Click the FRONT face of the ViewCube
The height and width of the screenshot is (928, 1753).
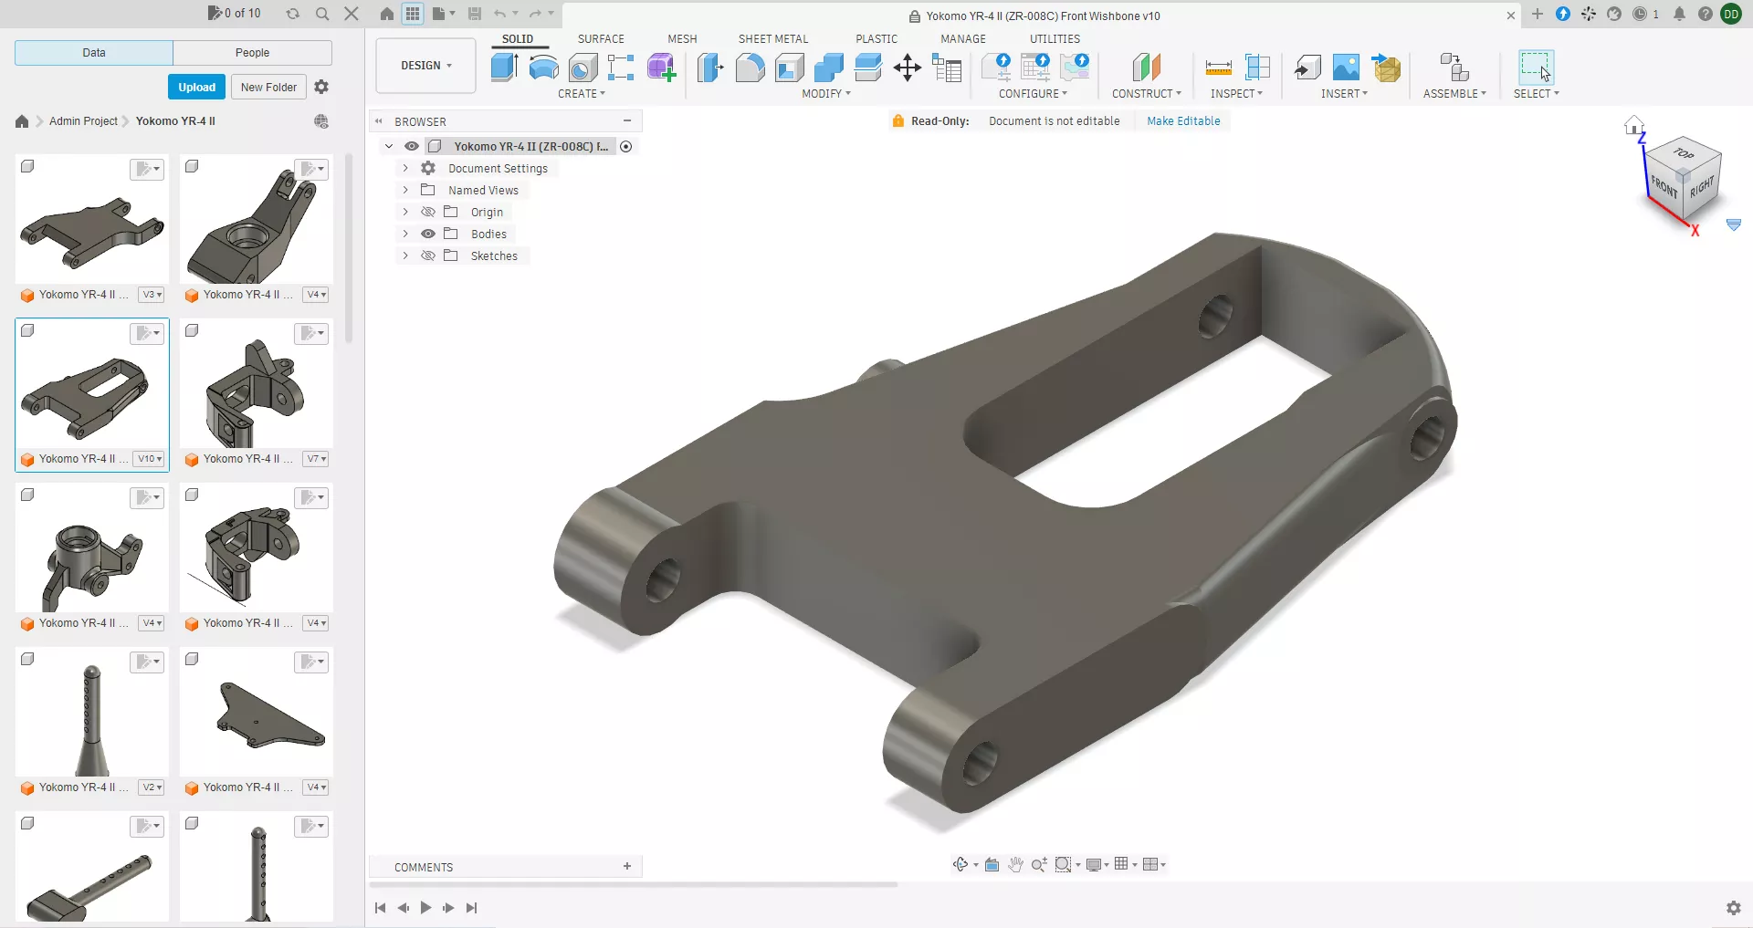point(1664,188)
